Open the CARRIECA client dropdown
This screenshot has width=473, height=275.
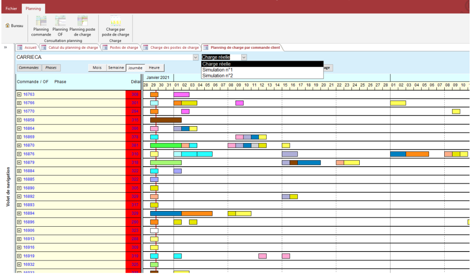(x=196, y=57)
